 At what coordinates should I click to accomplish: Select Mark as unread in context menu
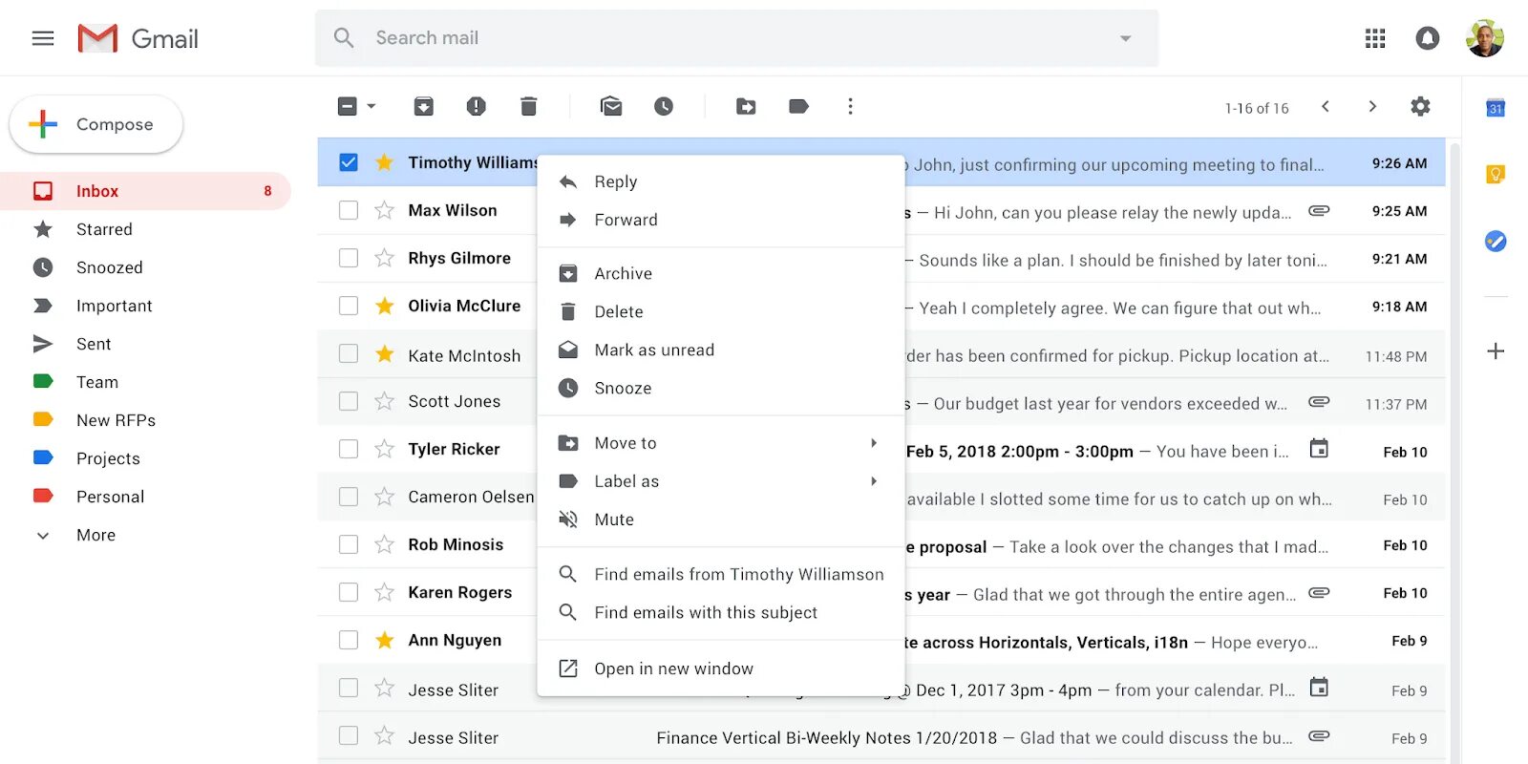point(721,350)
